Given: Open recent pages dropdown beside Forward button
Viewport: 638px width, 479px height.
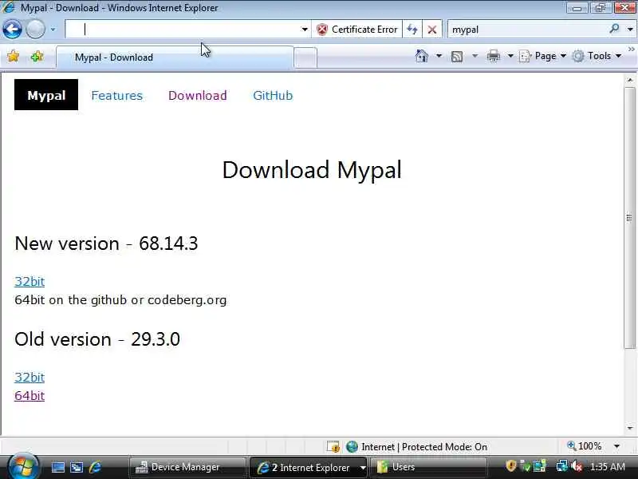Looking at the screenshot, I should [x=53, y=30].
